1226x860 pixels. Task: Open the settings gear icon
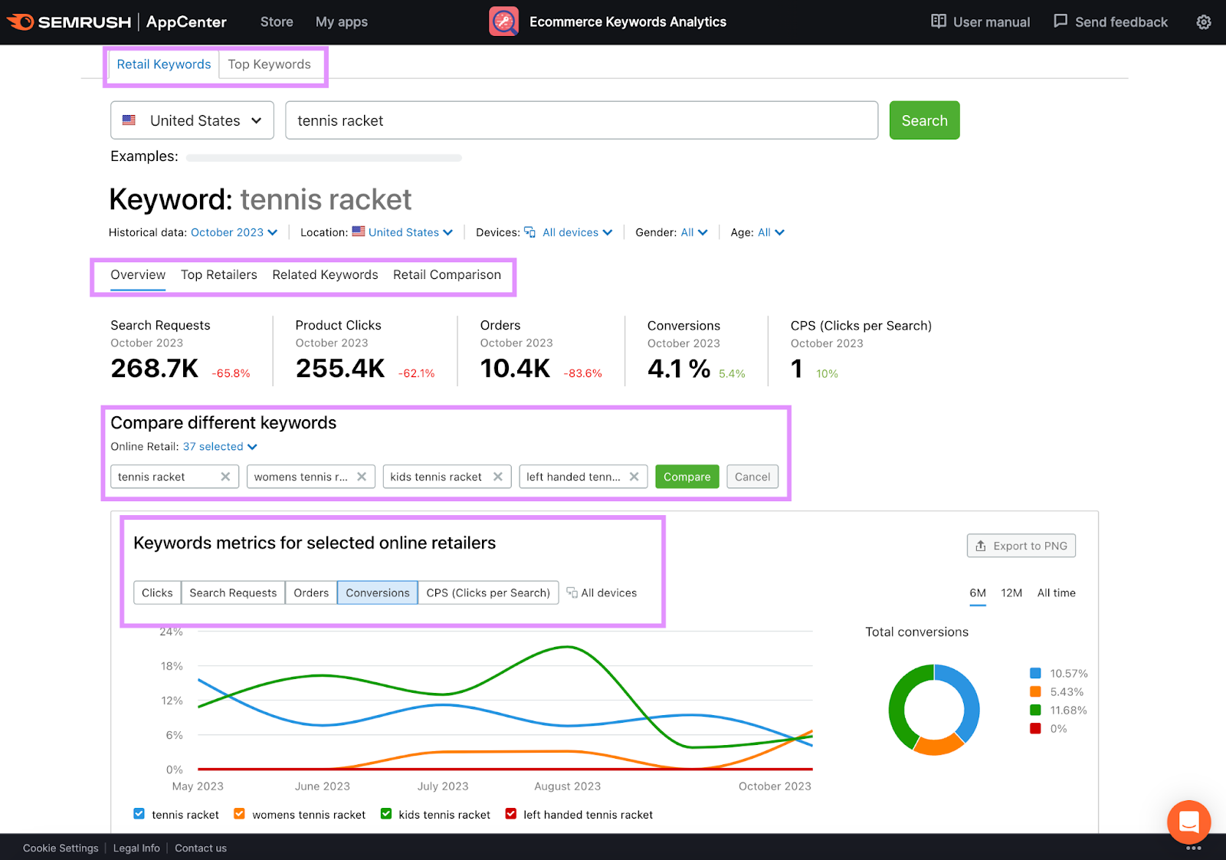pos(1204,22)
